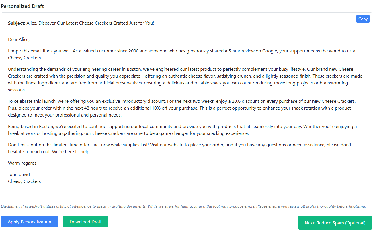375x231 pixels.
Task: Click the paragraph starting "Understanding the demands"
Action: (x=185, y=79)
